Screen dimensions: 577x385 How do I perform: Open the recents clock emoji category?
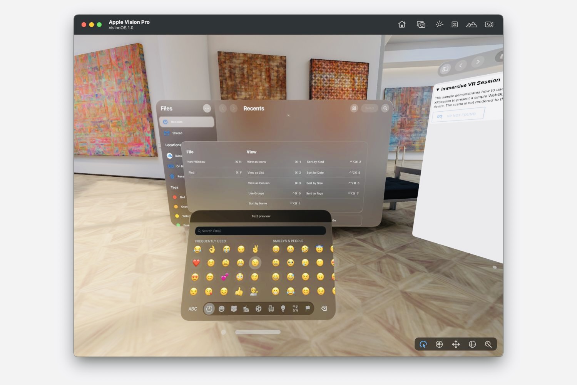pos(209,309)
